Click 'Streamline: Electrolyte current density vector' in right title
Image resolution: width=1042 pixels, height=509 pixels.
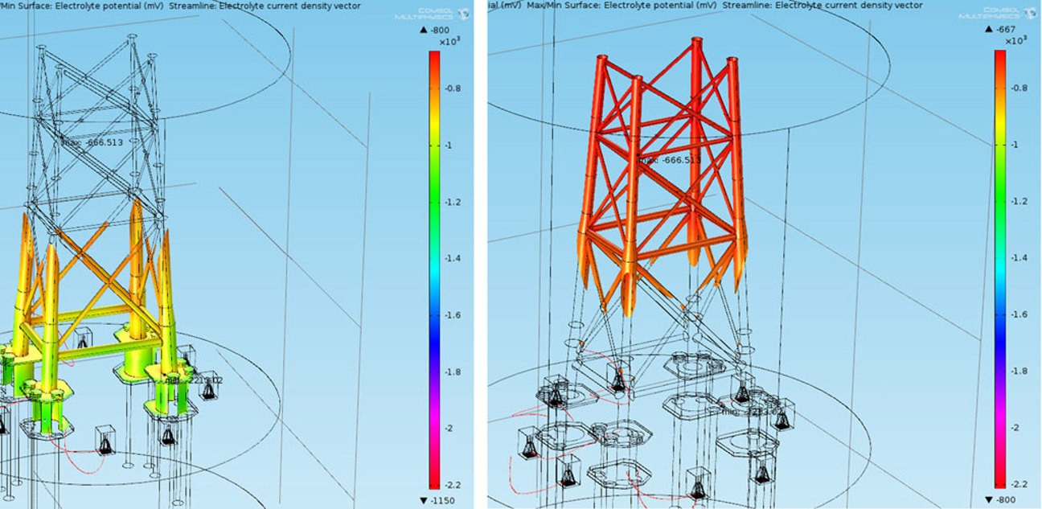(x=804, y=6)
